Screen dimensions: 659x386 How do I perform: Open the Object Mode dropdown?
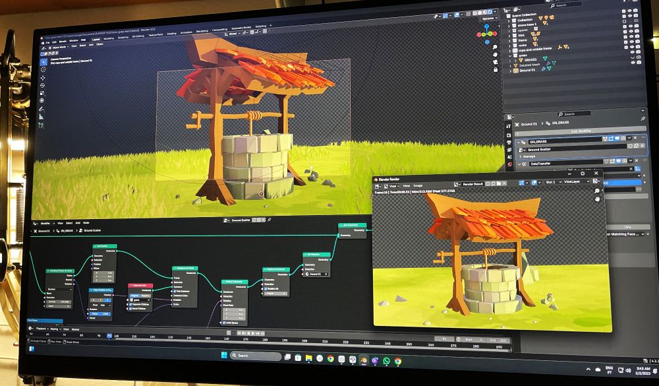coord(59,48)
